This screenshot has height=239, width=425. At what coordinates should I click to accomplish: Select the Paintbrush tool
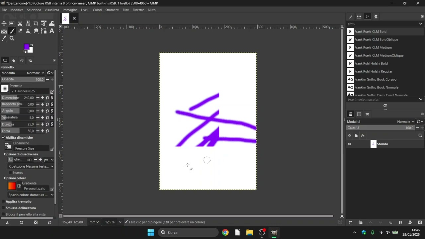(x=12, y=31)
